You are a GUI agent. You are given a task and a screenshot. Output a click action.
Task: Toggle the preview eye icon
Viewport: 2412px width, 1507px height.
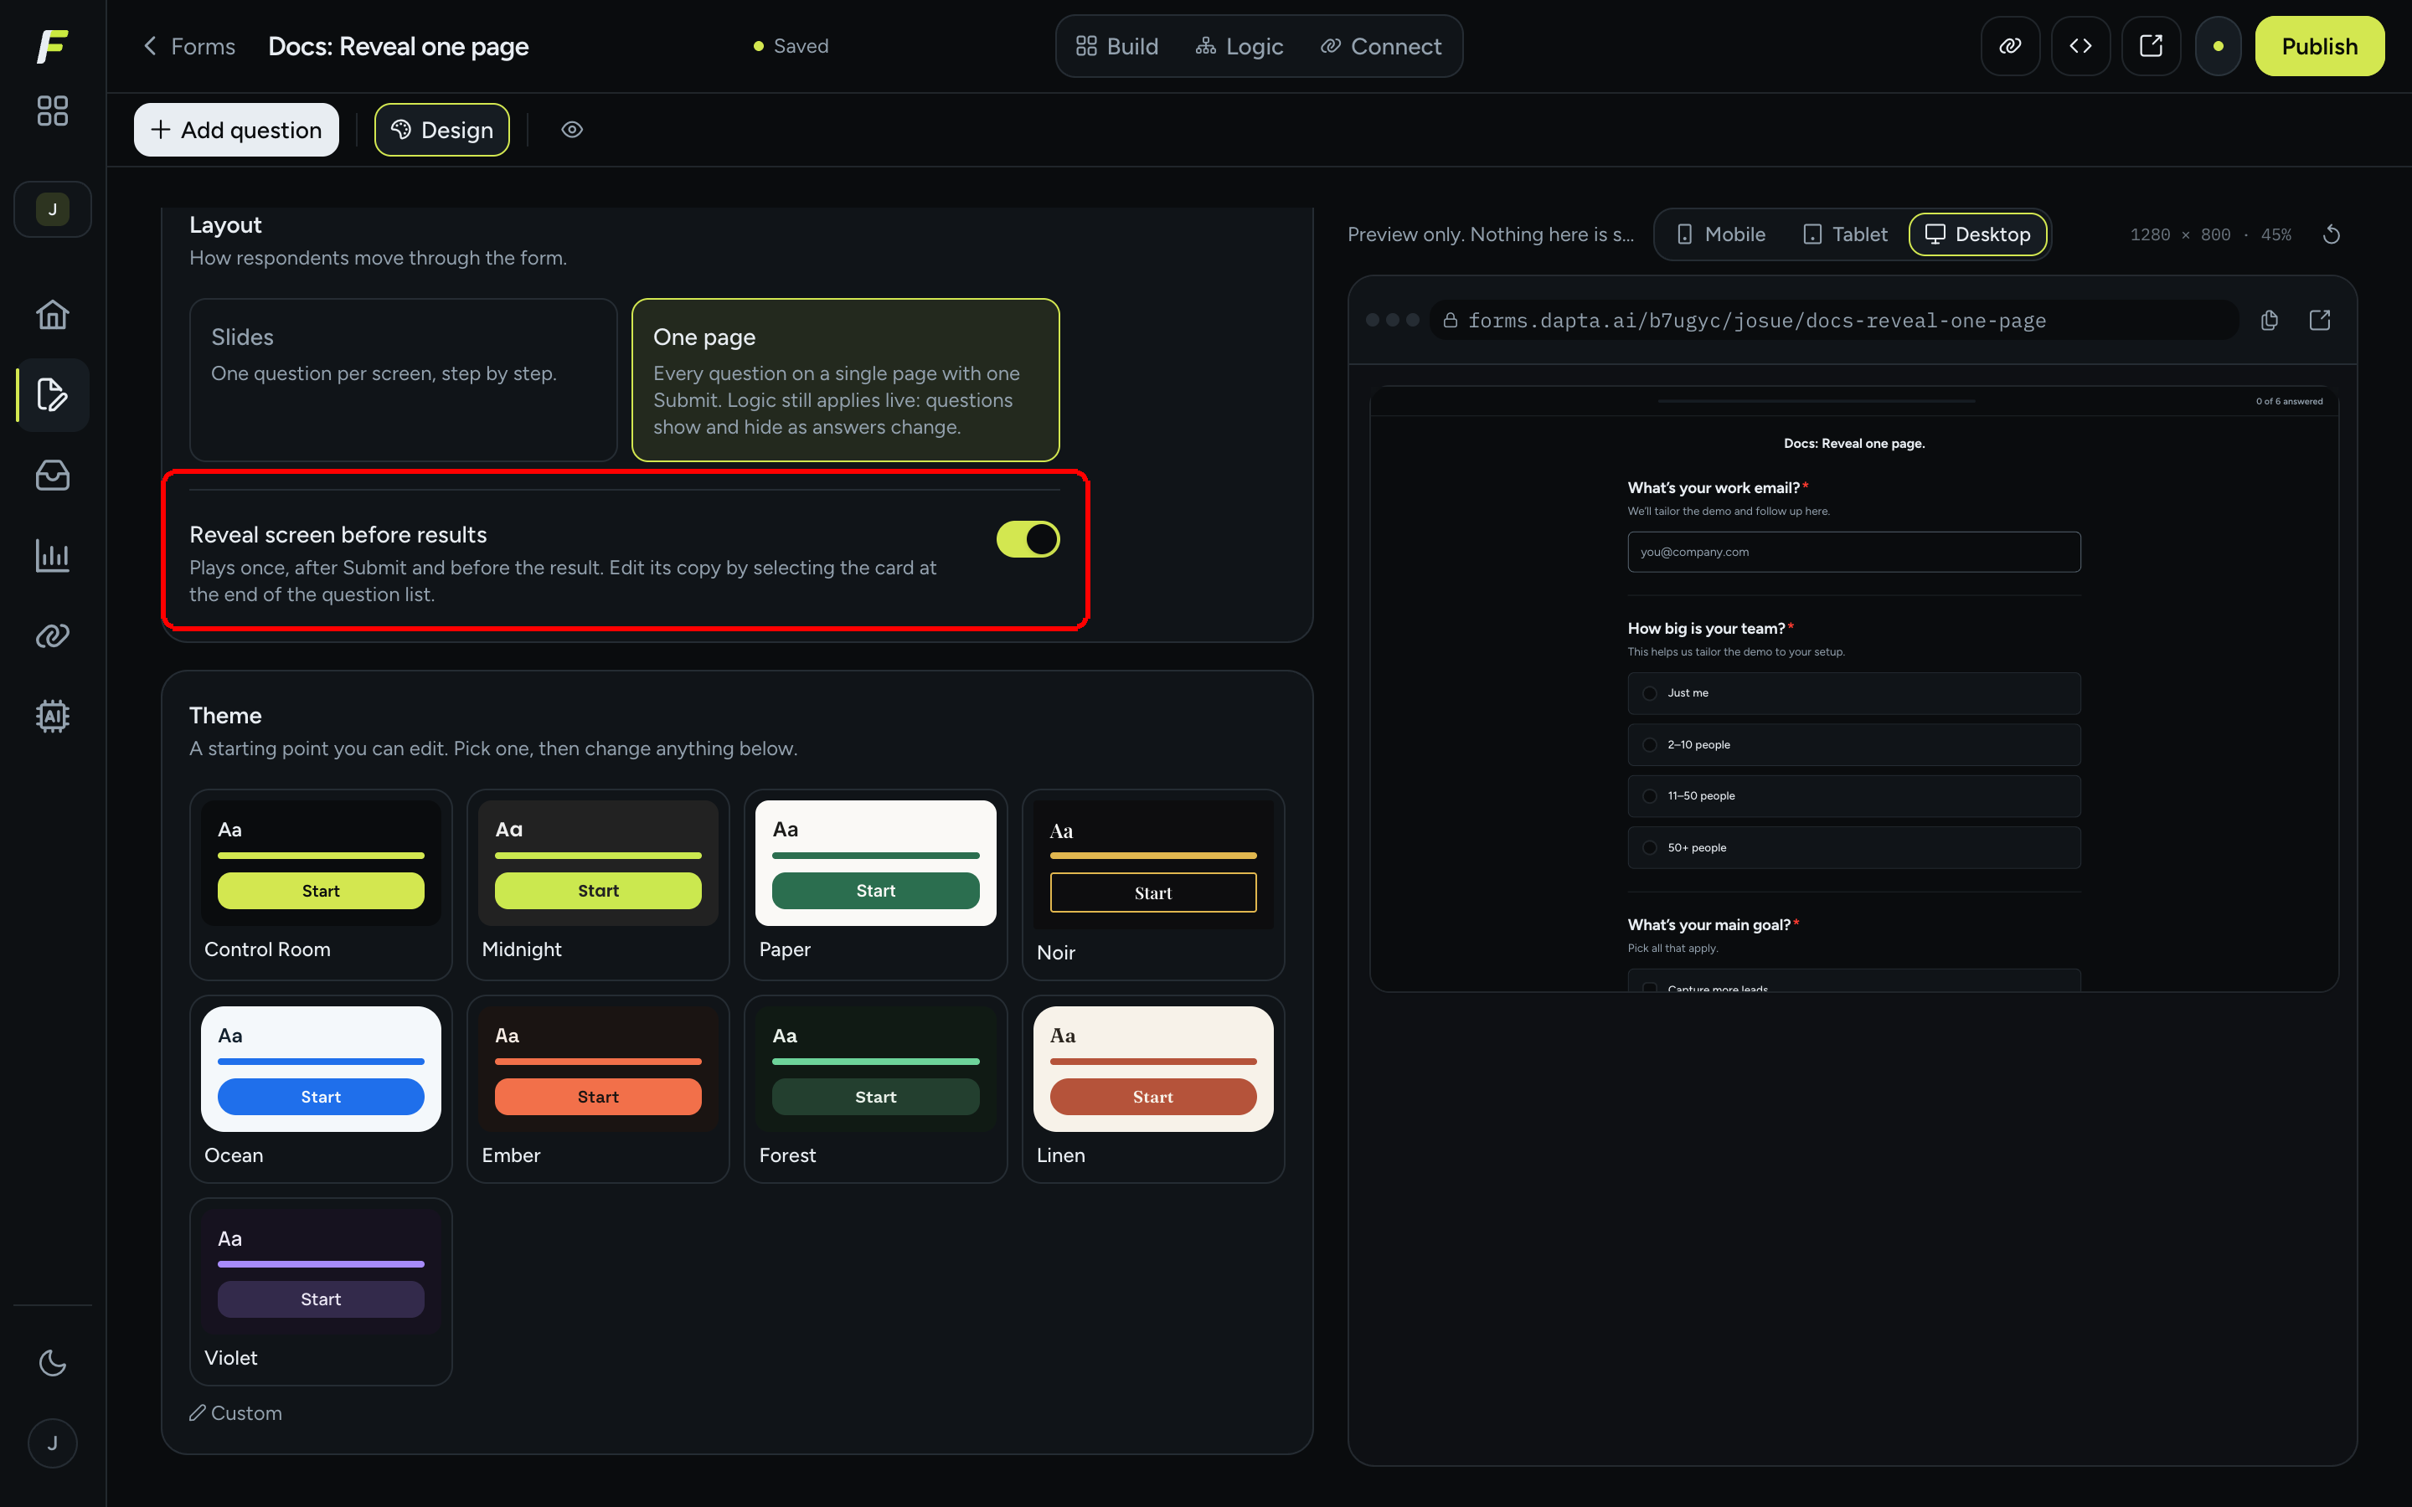coord(572,130)
